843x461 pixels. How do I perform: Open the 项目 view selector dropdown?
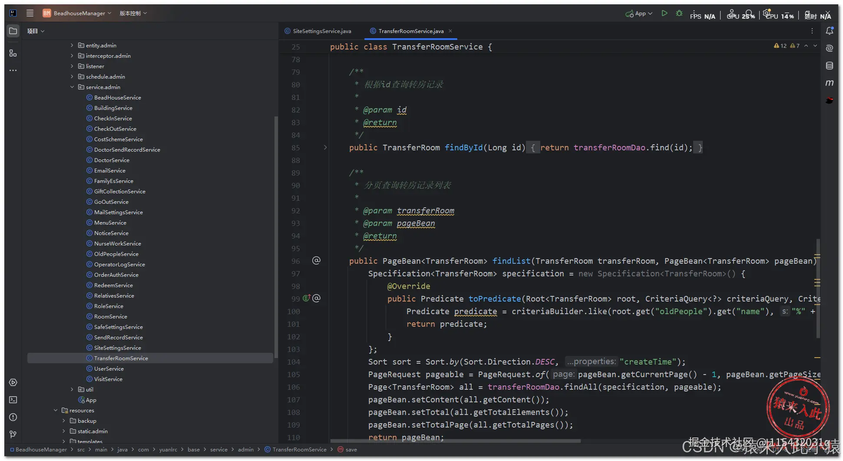pyautogui.click(x=36, y=31)
